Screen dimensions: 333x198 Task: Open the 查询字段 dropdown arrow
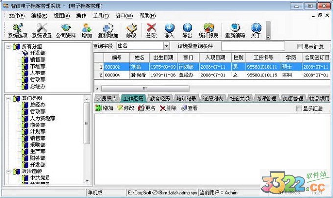(x=166, y=46)
